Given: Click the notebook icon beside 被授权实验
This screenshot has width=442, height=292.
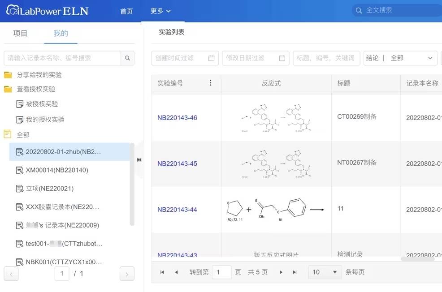Looking at the screenshot, I should [x=19, y=103].
